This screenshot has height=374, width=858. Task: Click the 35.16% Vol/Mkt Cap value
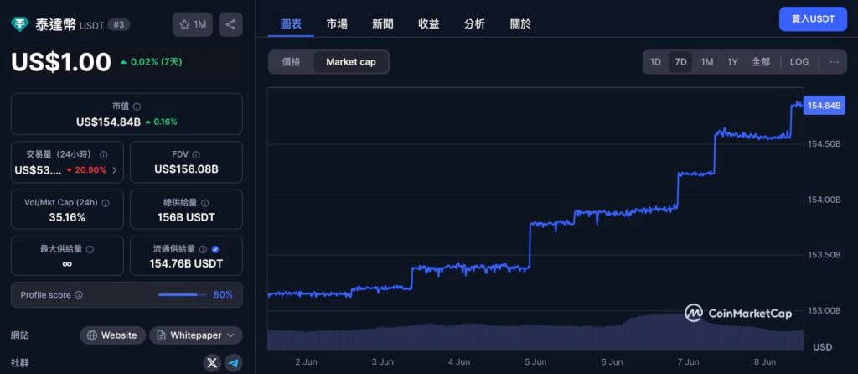(67, 217)
